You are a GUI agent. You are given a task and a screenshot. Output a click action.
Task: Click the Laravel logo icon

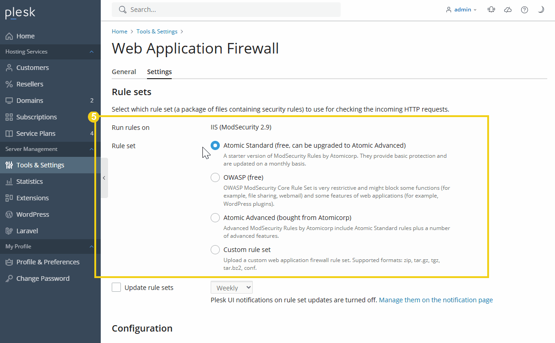coord(9,231)
